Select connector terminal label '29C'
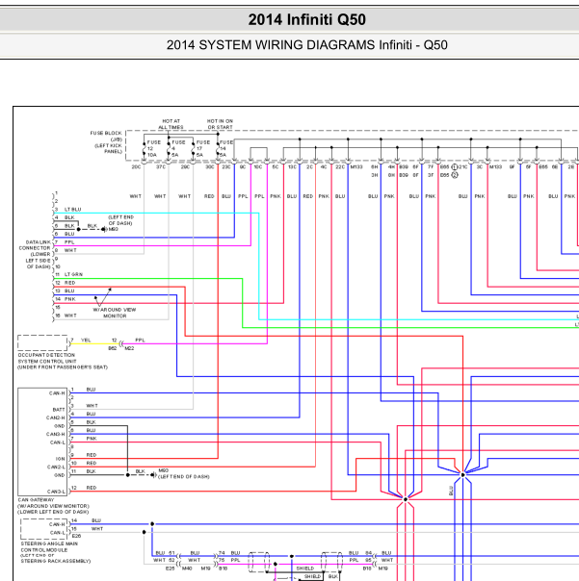 click(185, 167)
